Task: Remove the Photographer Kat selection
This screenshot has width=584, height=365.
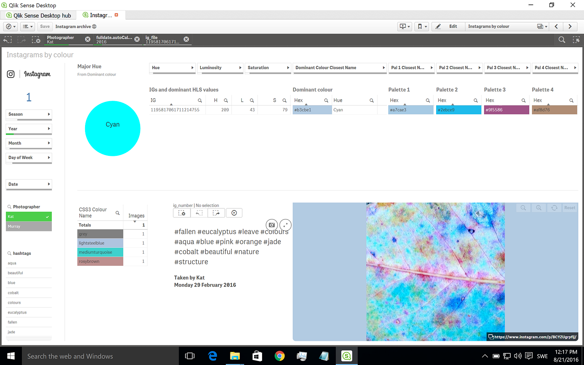Action: (x=88, y=39)
